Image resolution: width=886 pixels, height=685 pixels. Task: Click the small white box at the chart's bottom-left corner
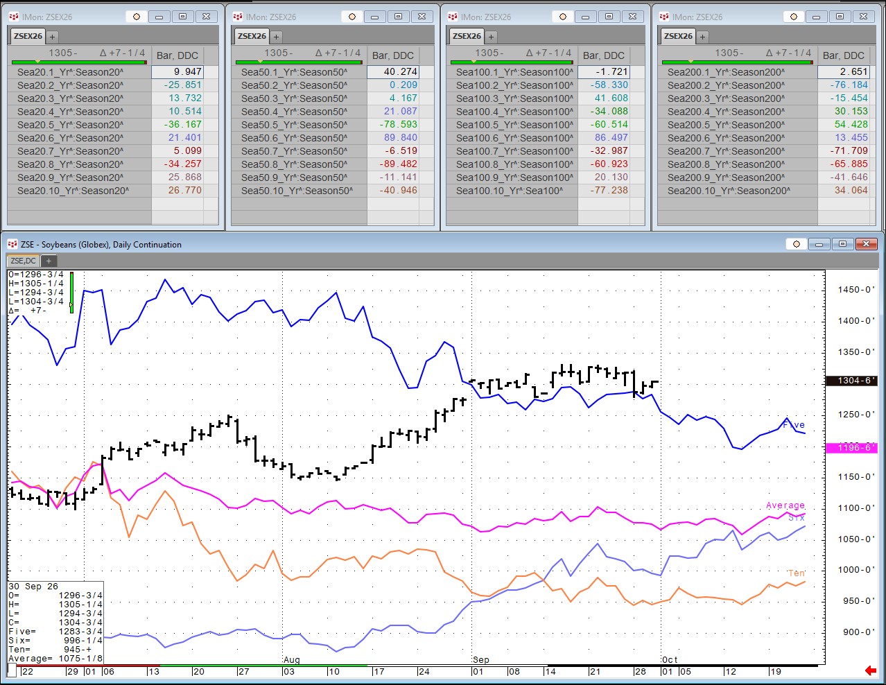12,670
